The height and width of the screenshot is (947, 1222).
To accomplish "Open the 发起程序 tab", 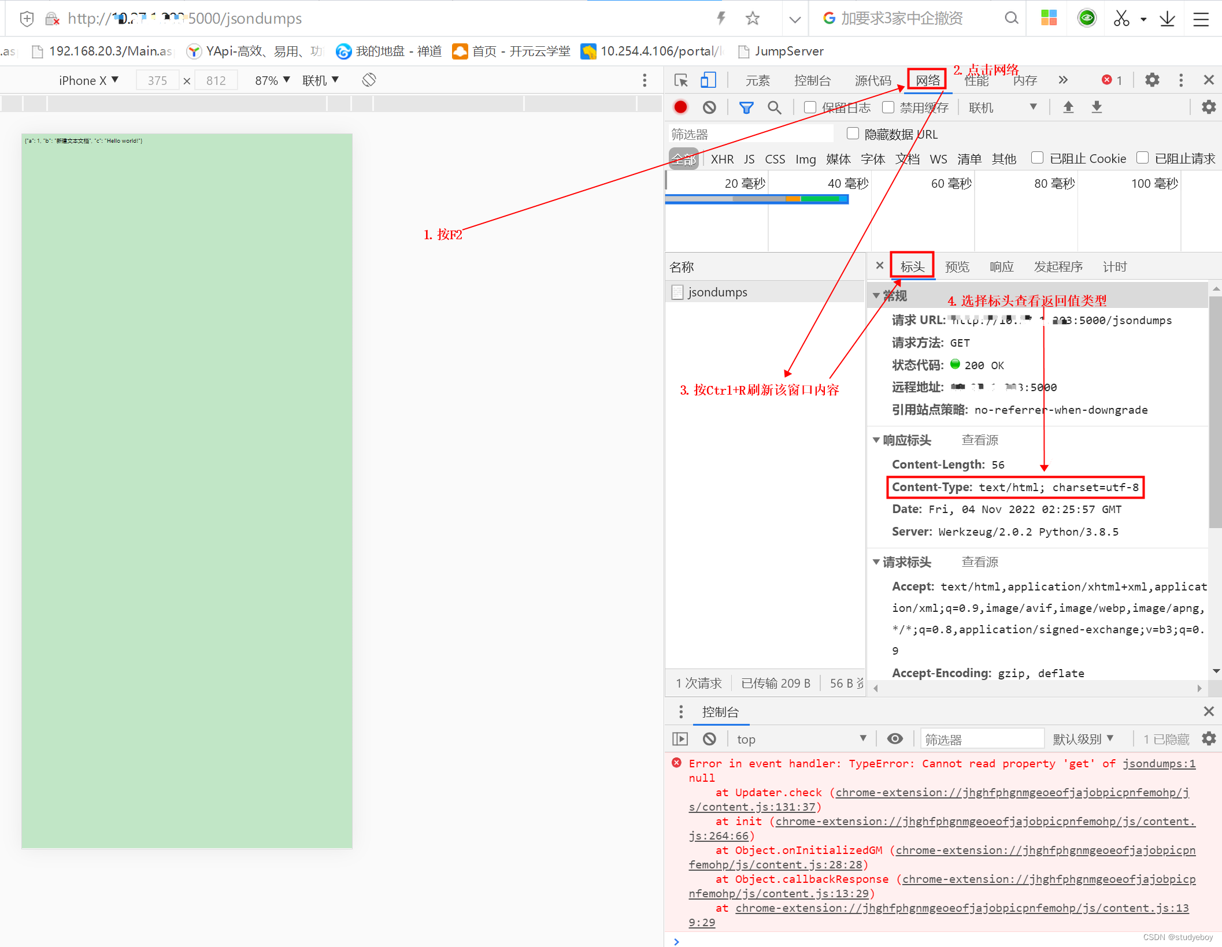I will click(1058, 267).
